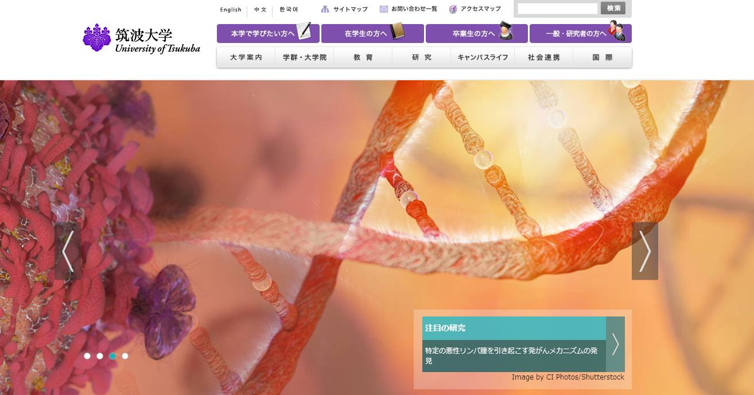Image resolution: width=754 pixels, height=395 pixels.
Task: Click inside the search input field
Action: (x=558, y=9)
